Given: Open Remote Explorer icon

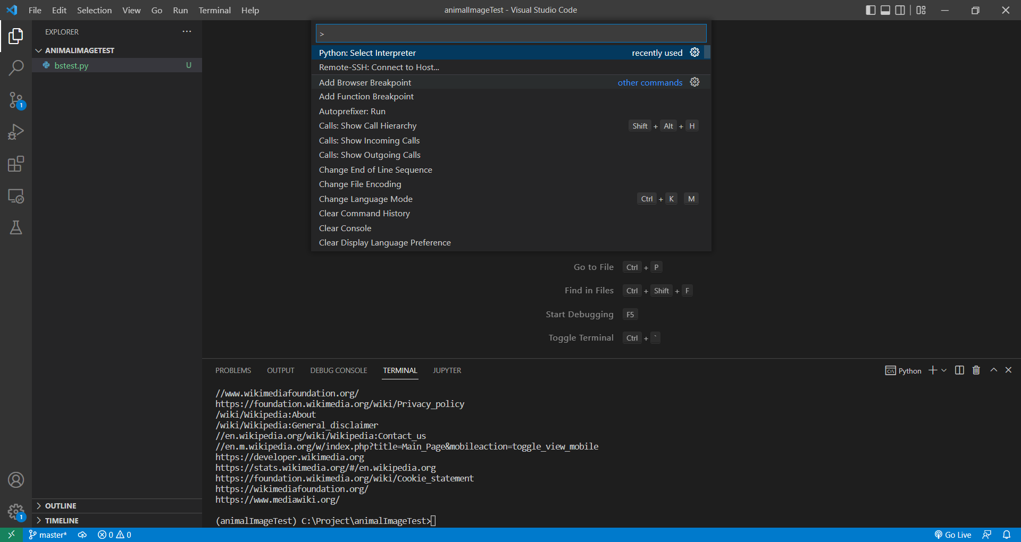Looking at the screenshot, I should (x=16, y=196).
